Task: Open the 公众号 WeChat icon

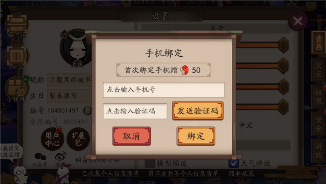Action: pyautogui.click(x=40, y=159)
